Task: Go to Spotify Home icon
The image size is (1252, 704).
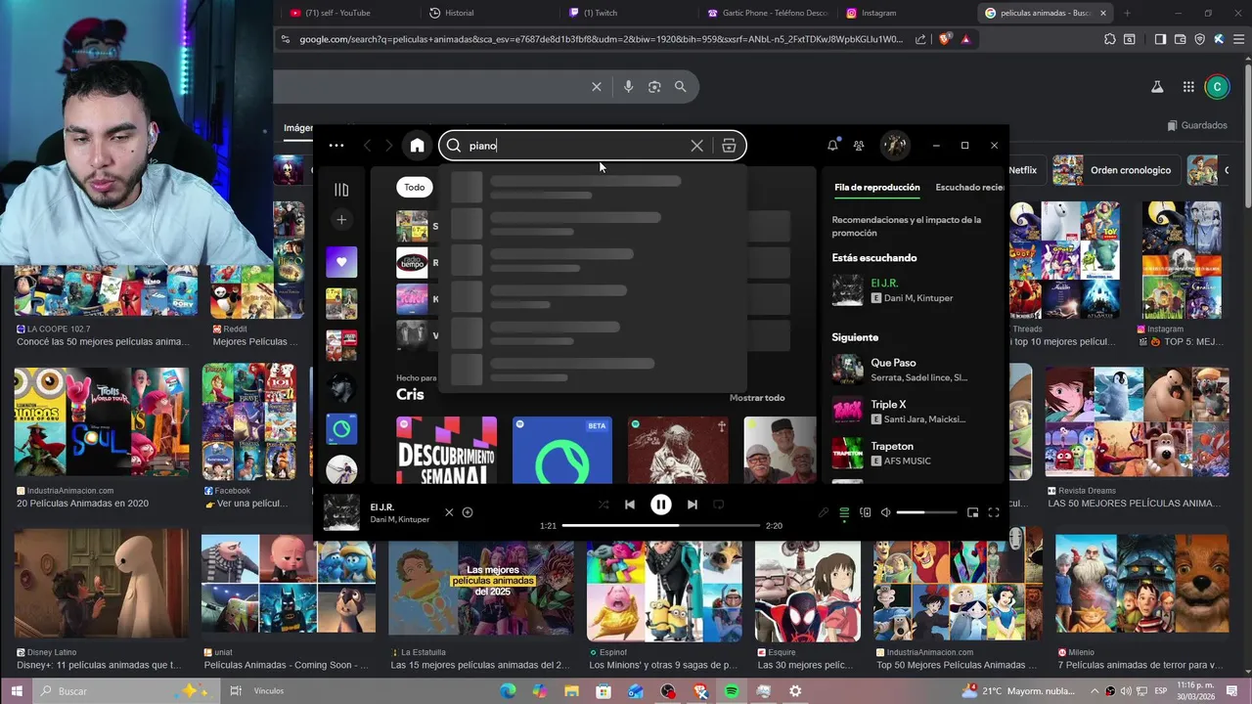Action: coord(418,146)
